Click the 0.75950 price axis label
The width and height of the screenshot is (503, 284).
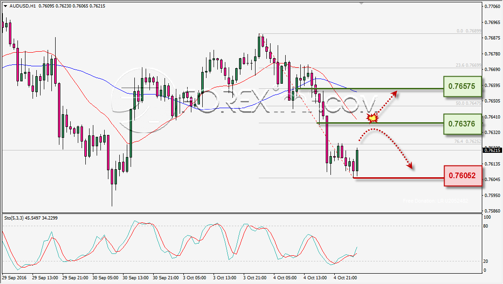[x=493, y=196]
